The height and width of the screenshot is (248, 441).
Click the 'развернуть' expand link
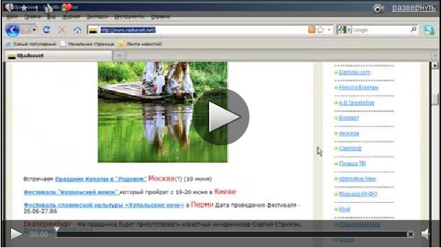413,8
